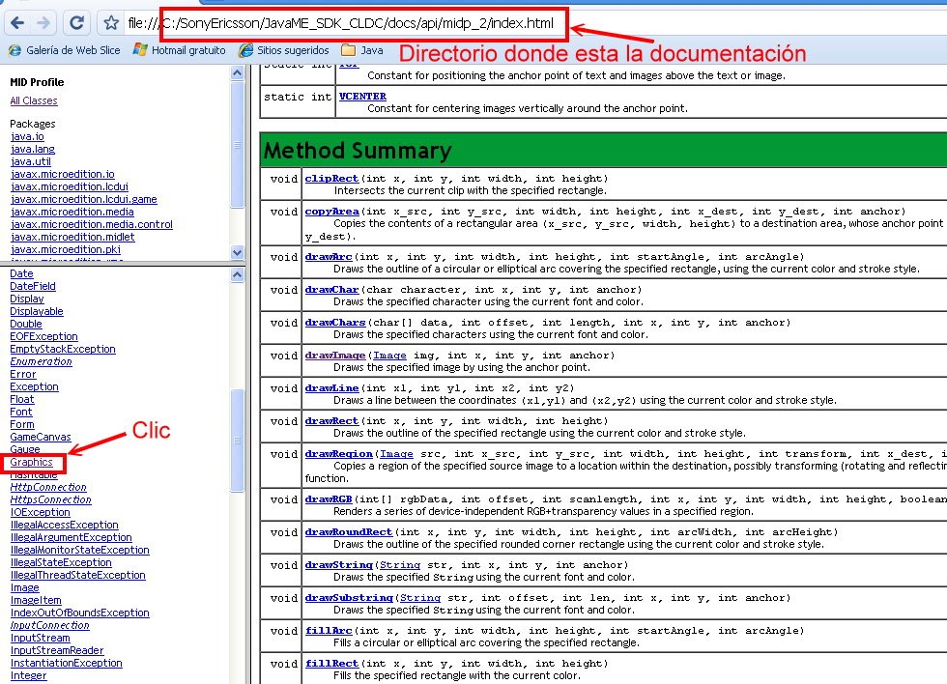Screen dimensions: 947x684
Task: Select the ImageItem class
Action: (x=36, y=600)
